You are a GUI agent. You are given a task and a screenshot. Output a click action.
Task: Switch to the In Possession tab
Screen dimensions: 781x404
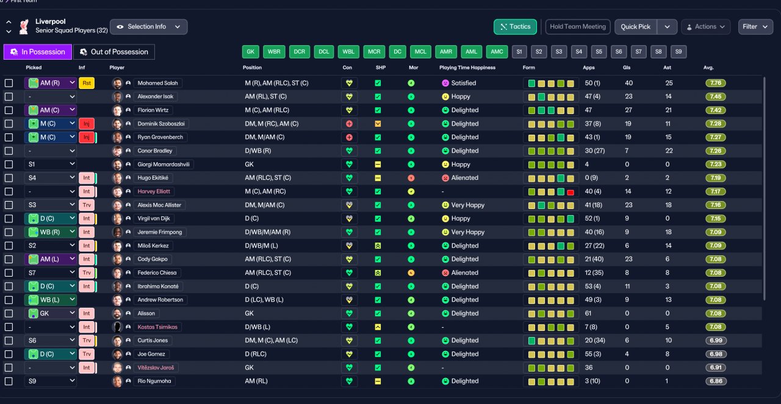pos(37,52)
